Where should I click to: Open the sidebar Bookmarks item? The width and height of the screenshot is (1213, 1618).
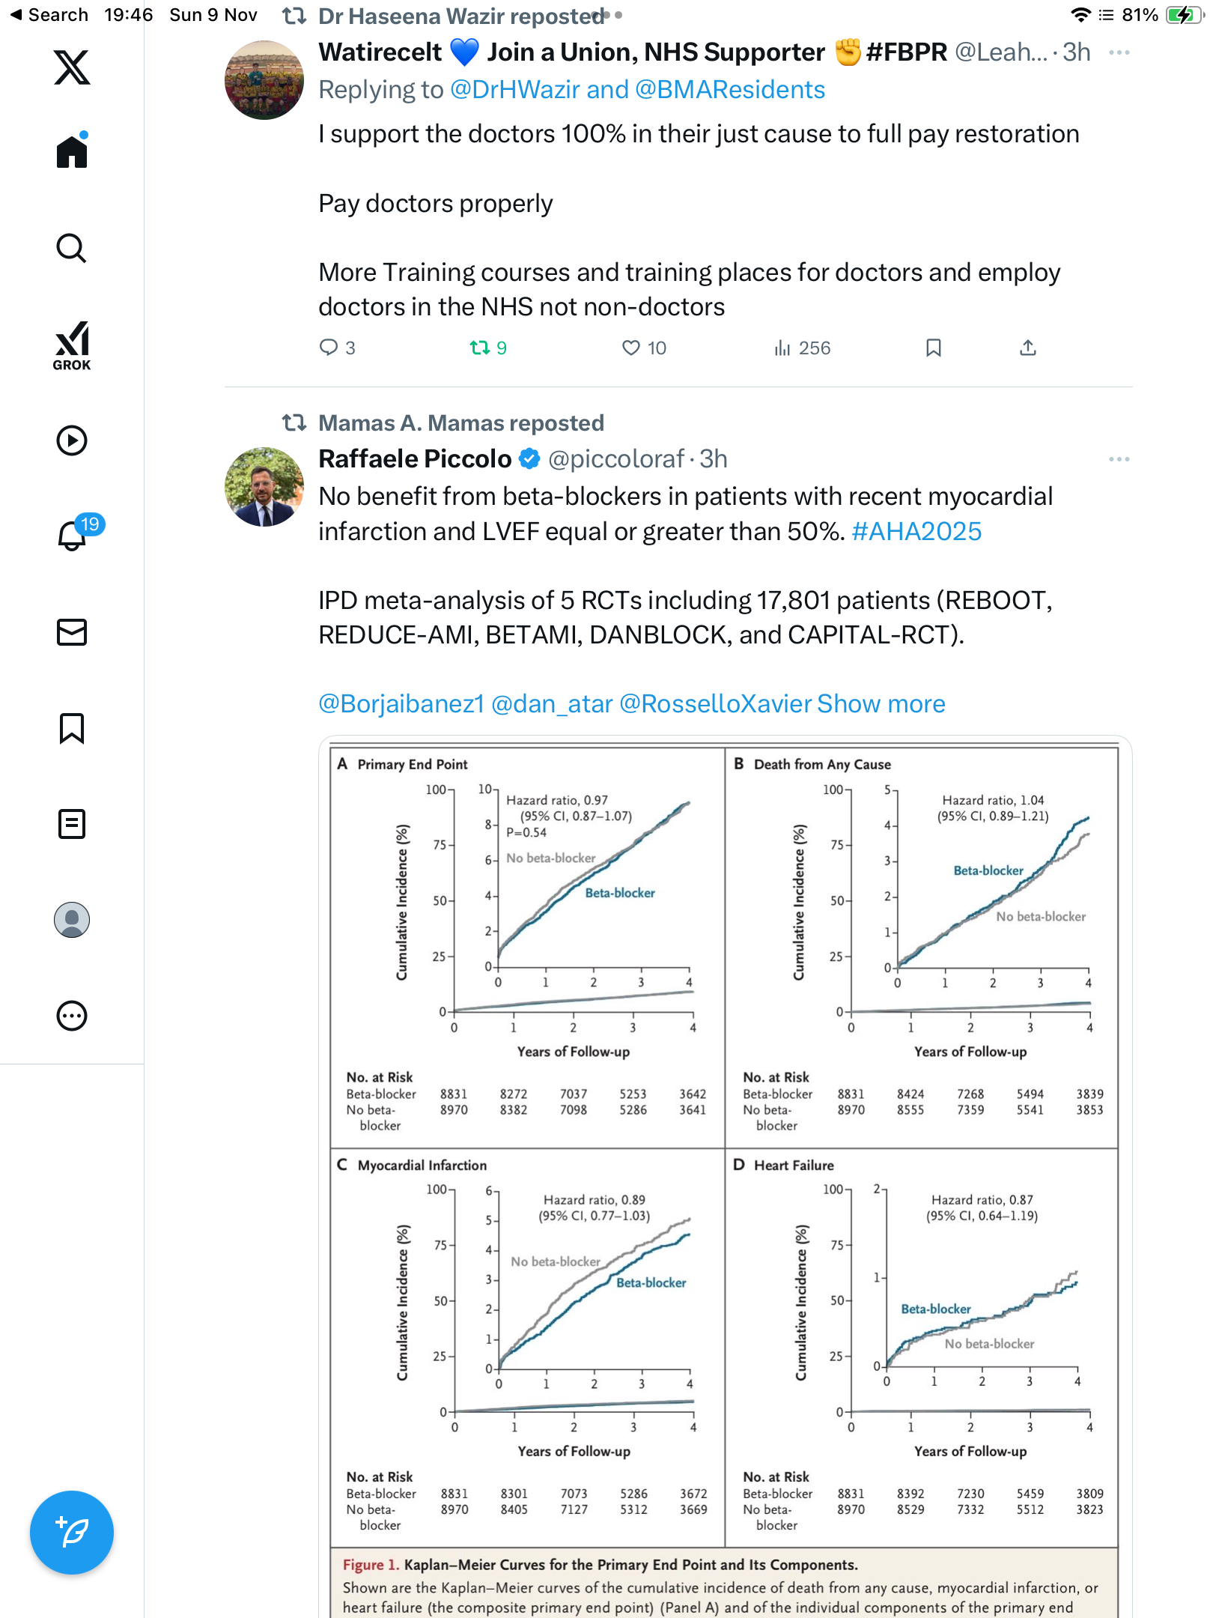(72, 728)
